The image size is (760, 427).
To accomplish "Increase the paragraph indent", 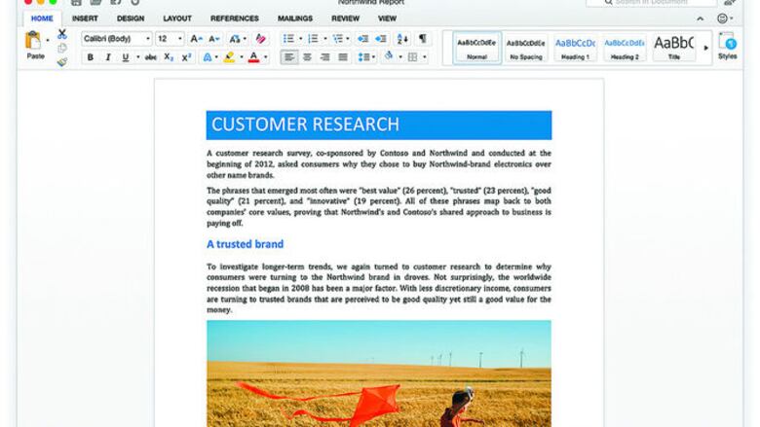I will tap(381, 39).
